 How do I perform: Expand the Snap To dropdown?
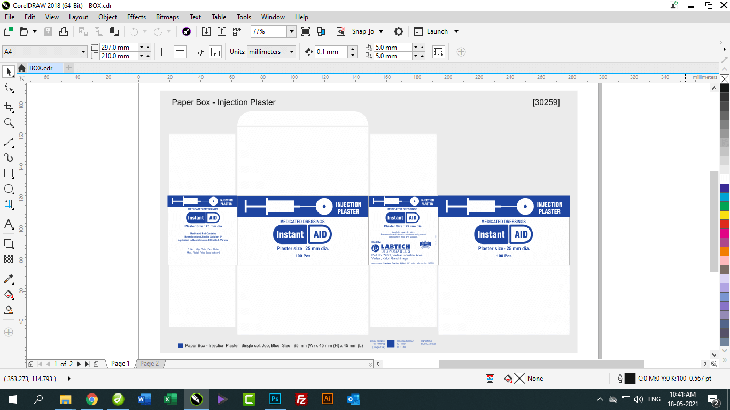pyautogui.click(x=380, y=31)
